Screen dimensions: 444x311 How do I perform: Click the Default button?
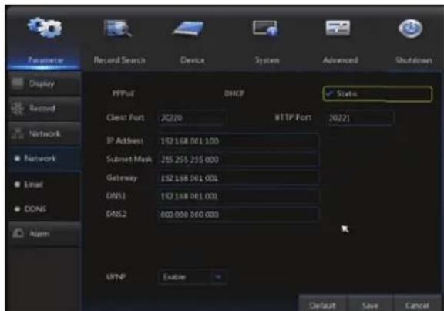tap(322, 305)
